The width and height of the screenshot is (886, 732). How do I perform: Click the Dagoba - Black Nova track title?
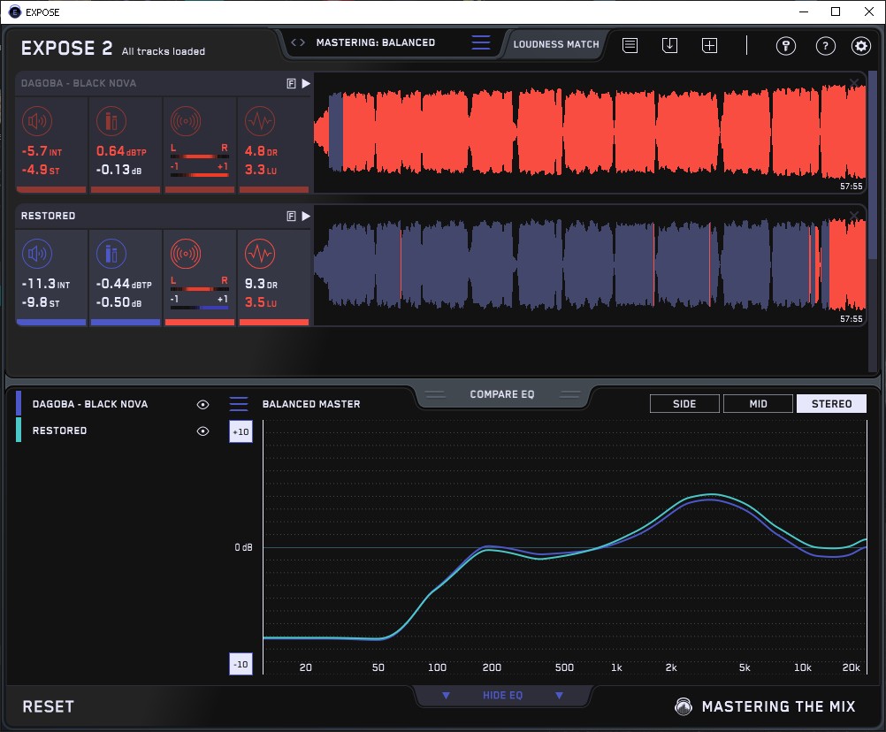(x=79, y=84)
